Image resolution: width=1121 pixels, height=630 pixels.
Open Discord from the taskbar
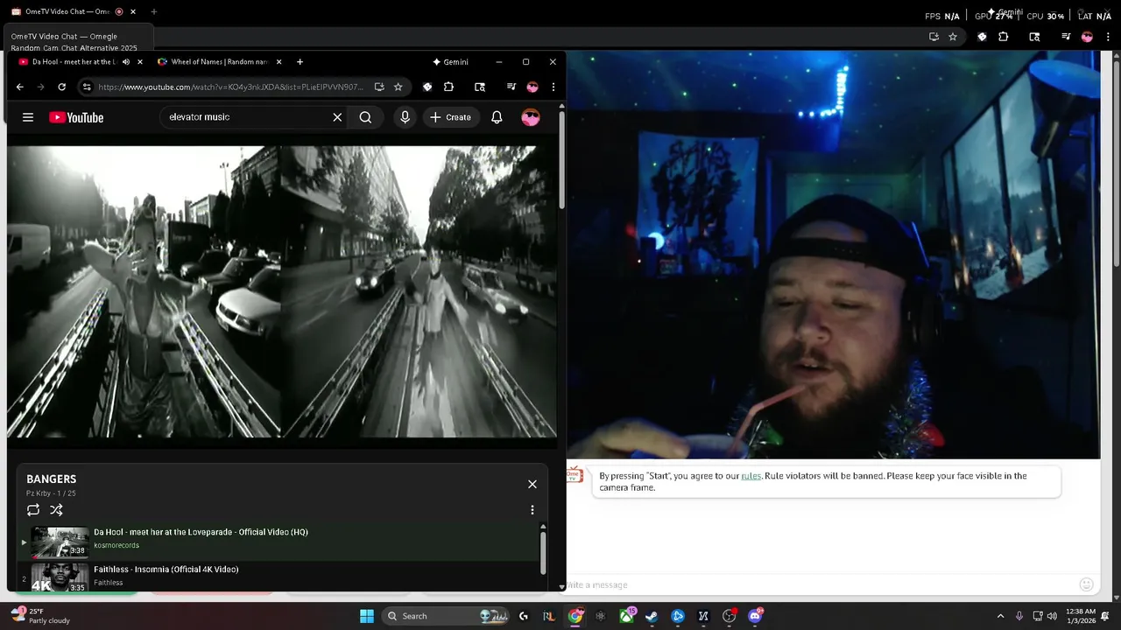pyautogui.click(x=755, y=616)
